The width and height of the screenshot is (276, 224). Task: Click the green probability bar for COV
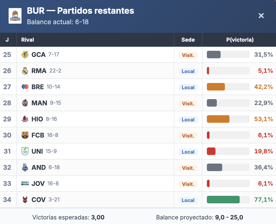point(223,200)
